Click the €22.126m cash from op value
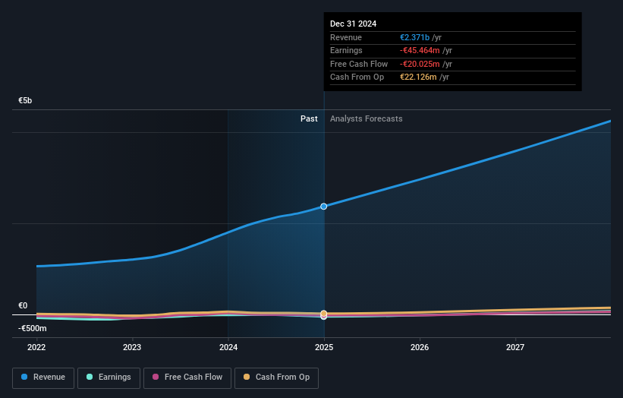Image resolution: width=623 pixels, height=398 pixels. tap(418, 77)
